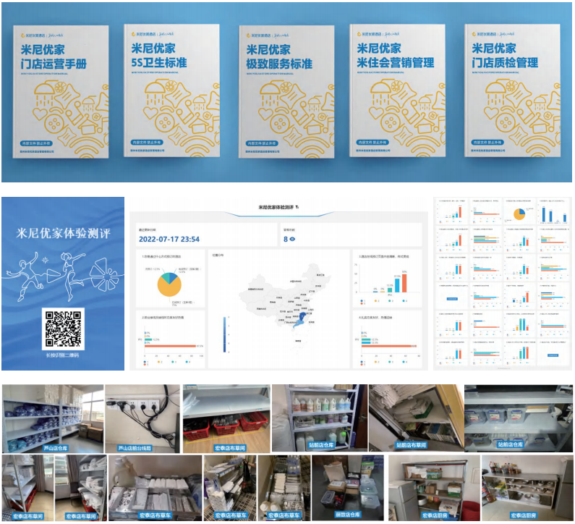Click the eye icon beside view count 8

tap(294, 238)
